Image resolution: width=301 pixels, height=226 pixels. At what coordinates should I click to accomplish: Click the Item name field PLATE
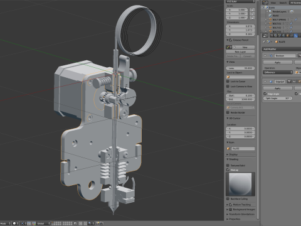(243, 149)
